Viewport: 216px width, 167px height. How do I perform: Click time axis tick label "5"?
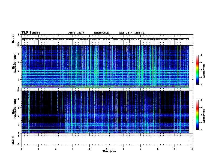tap(107, 149)
